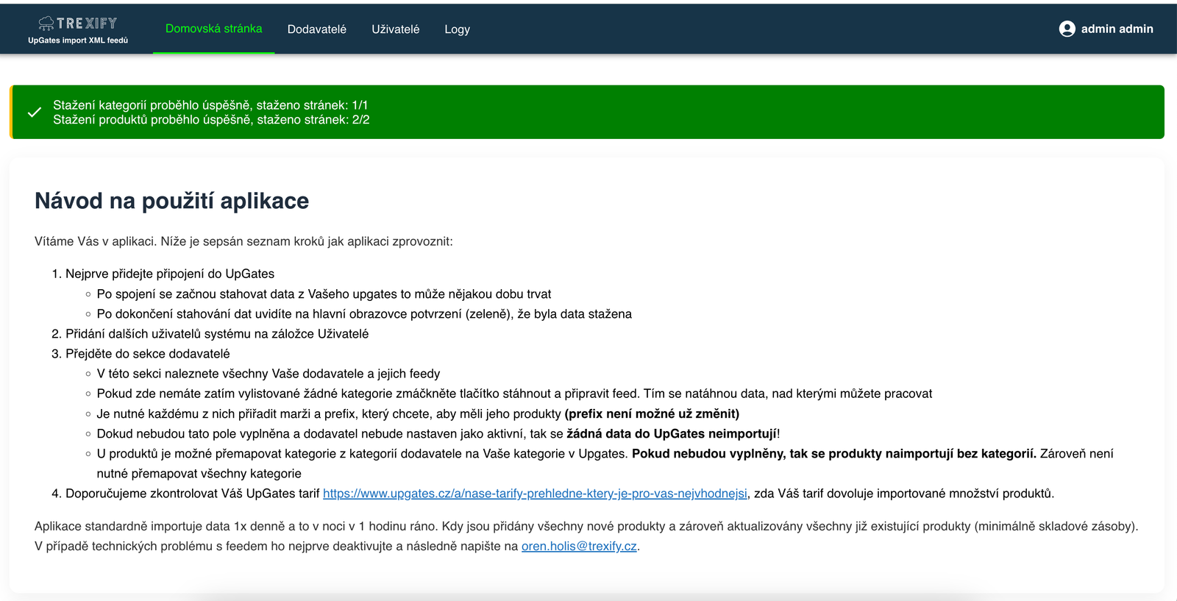Image resolution: width=1177 pixels, height=601 pixels.
Task: Click the TREXIFY wordmark in header
Action: [87, 24]
